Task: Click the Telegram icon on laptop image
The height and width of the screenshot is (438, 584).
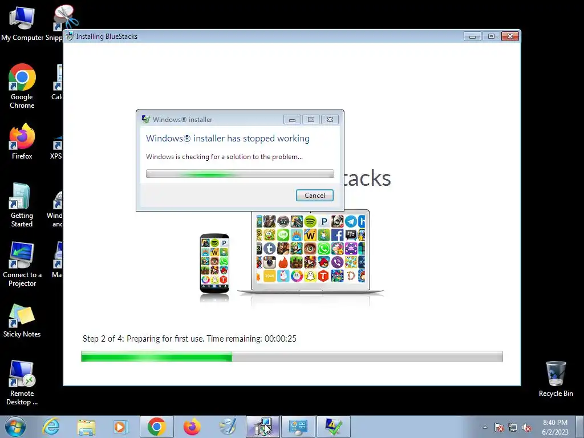Action: point(351,222)
